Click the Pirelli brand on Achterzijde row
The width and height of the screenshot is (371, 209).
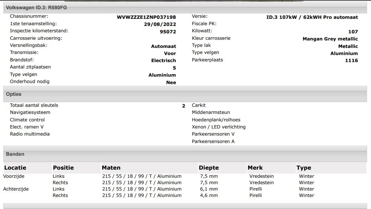pyautogui.click(x=256, y=189)
